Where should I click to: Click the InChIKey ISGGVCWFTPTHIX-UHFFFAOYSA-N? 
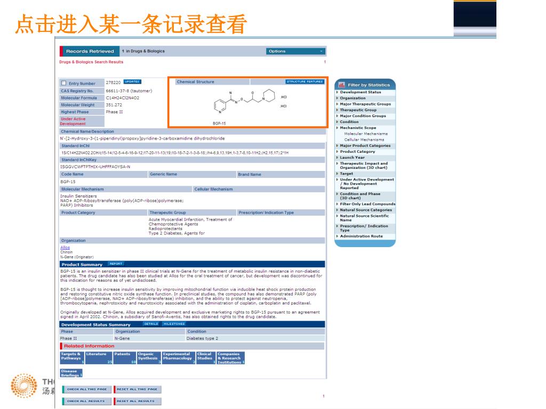(95, 167)
